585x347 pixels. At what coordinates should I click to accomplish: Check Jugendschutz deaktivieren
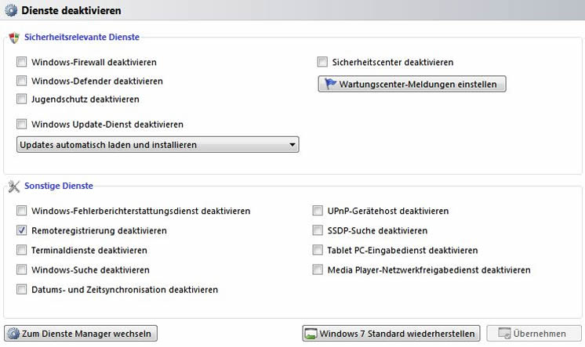tap(22, 99)
